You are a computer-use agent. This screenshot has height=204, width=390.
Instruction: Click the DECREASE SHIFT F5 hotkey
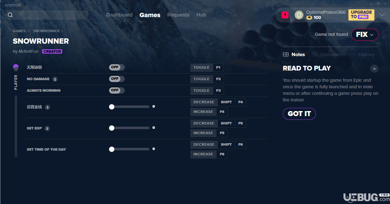pyautogui.click(x=218, y=124)
